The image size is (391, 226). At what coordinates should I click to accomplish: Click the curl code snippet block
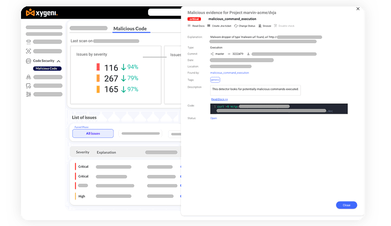pos(279,109)
